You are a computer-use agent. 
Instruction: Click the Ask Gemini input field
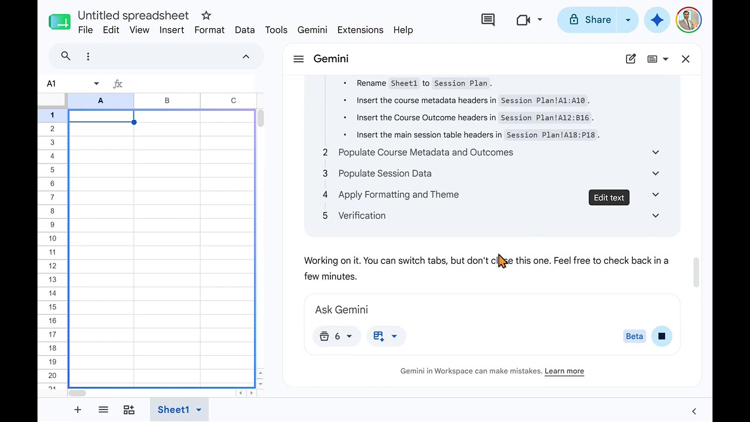tap(492, 310)
